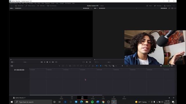Screen dimensions: 186x104
Task: Switch to the Color page tab
Action: tap(103, 98)
